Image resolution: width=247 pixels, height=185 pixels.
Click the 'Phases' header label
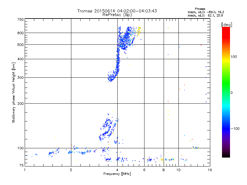pyautogui.click(x=200, y=9)
